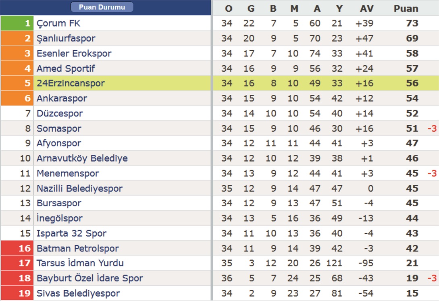This screenshot has width=439, height=301.
Task: Open Tarsus İdman Yurdu team link
Action: 80,263
